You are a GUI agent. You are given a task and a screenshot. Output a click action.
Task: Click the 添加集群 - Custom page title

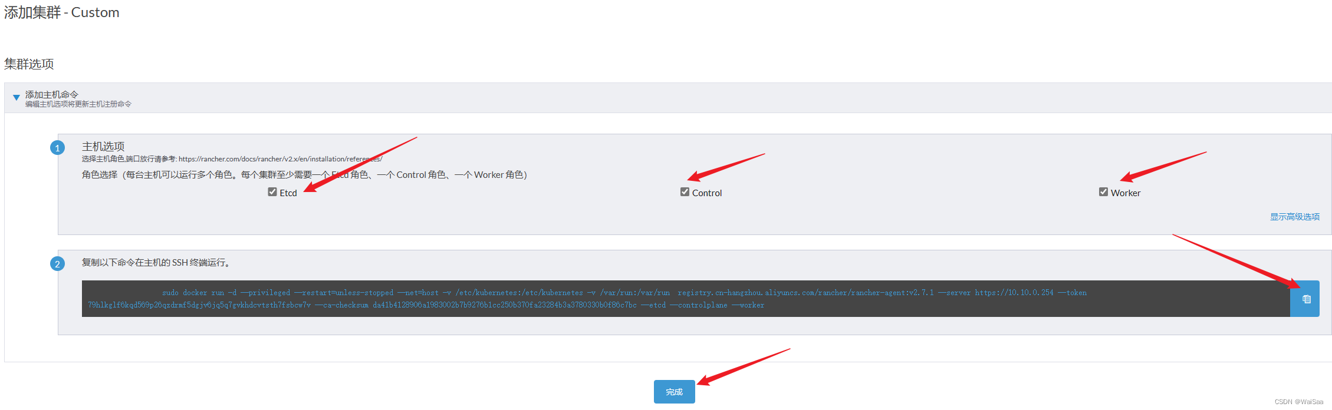coord(62,12)
